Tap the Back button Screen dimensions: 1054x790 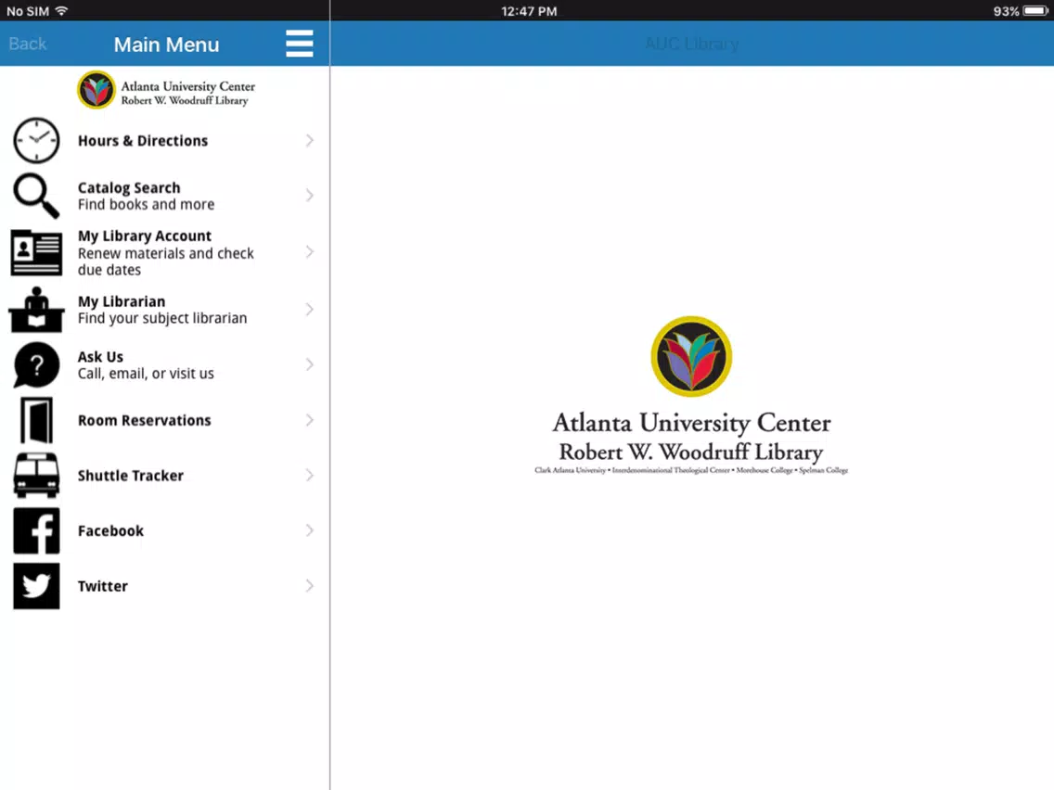click(x=28, y=44)
